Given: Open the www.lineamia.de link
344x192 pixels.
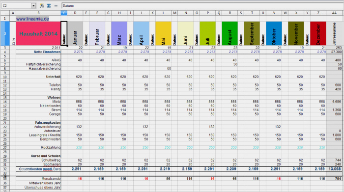Looking at the screenshot, I should click(x=32, y=19).
